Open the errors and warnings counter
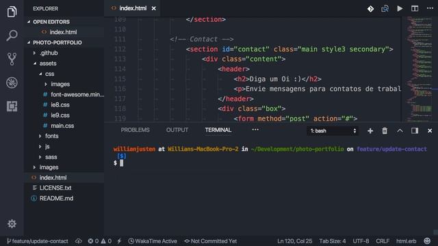This screenshot has height=246, width=438. click(100, 241)
